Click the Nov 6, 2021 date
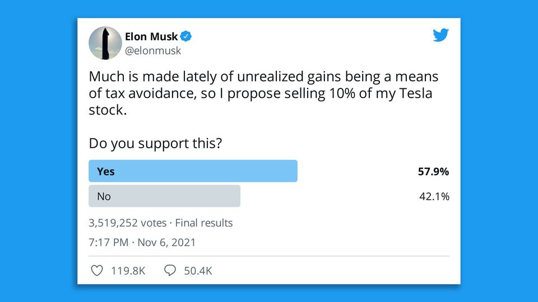This screenshot has height=302, width=538. 166,243
